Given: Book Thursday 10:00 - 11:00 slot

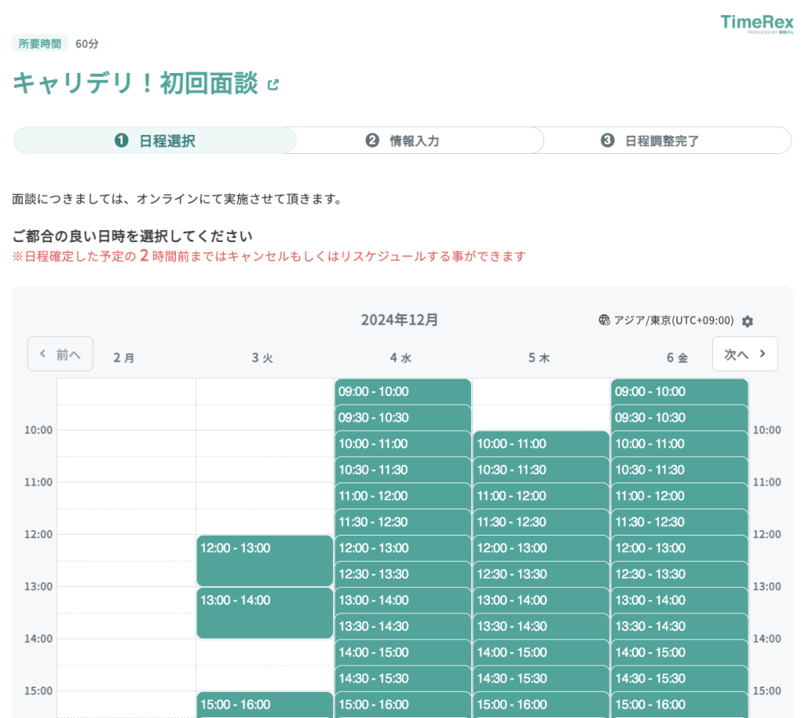Looking at the screenshot, I should coord(541,443).
